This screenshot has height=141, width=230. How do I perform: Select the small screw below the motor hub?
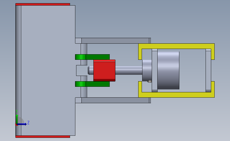pos(150,81)
